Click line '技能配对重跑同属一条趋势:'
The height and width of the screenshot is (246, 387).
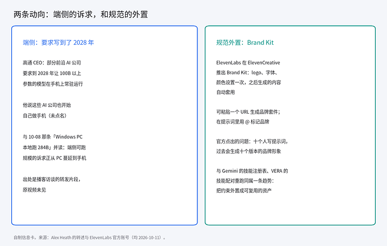pyautogui.click(x=245, y=181)
